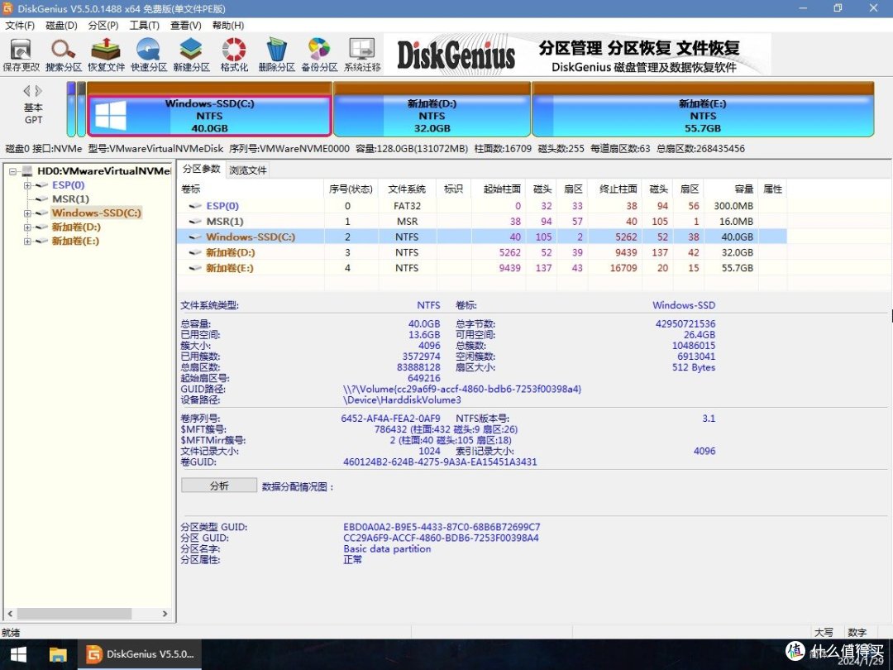The width and height of the screenshot is (893, 670).
Task: Expand the ESP(0) tree node
Action: coord(27,185)
